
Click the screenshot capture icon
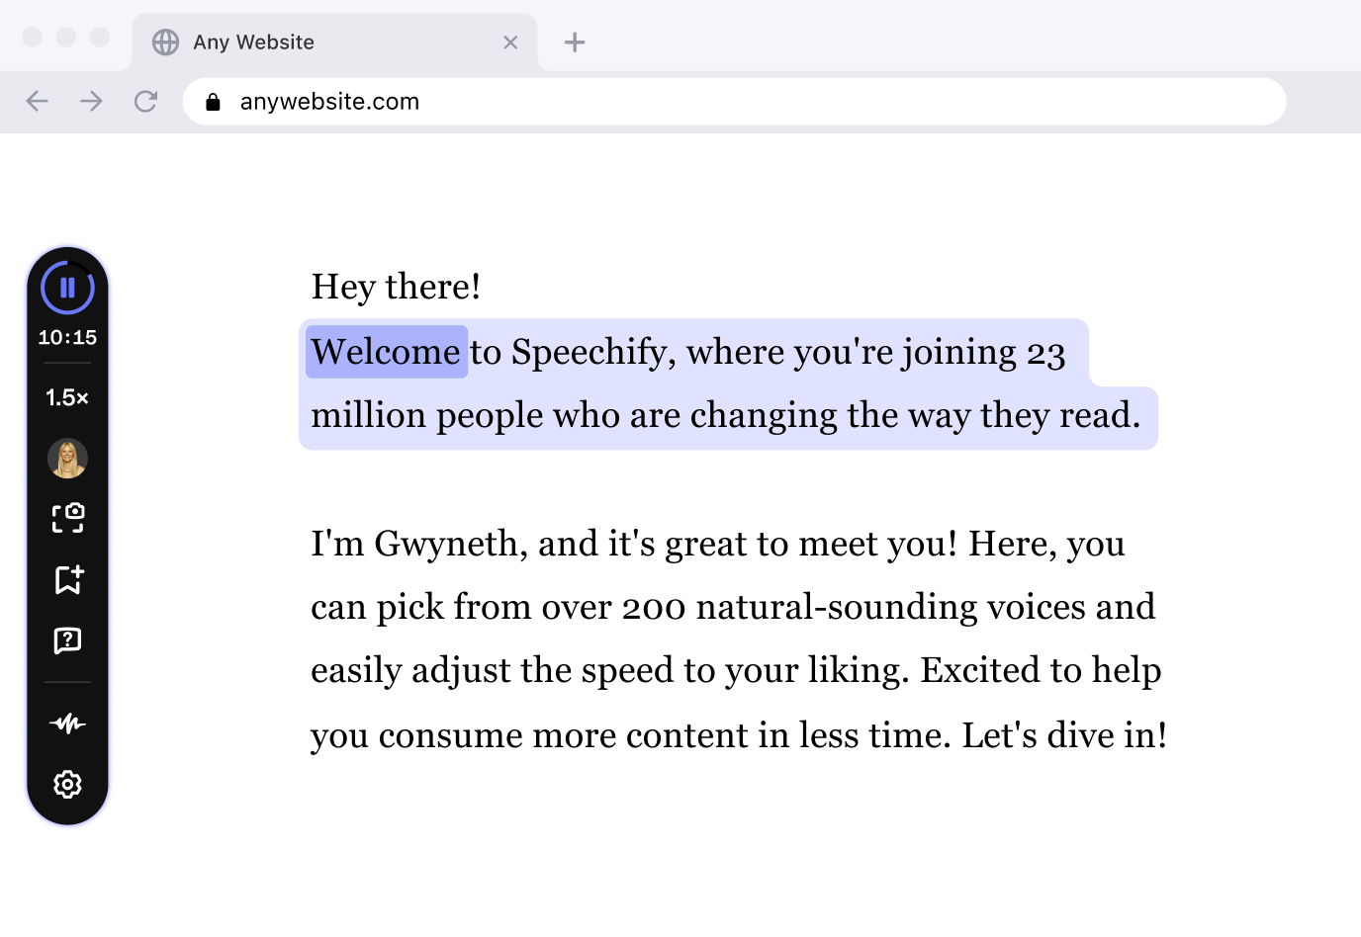pyautogui.click(x=67, y=518)
